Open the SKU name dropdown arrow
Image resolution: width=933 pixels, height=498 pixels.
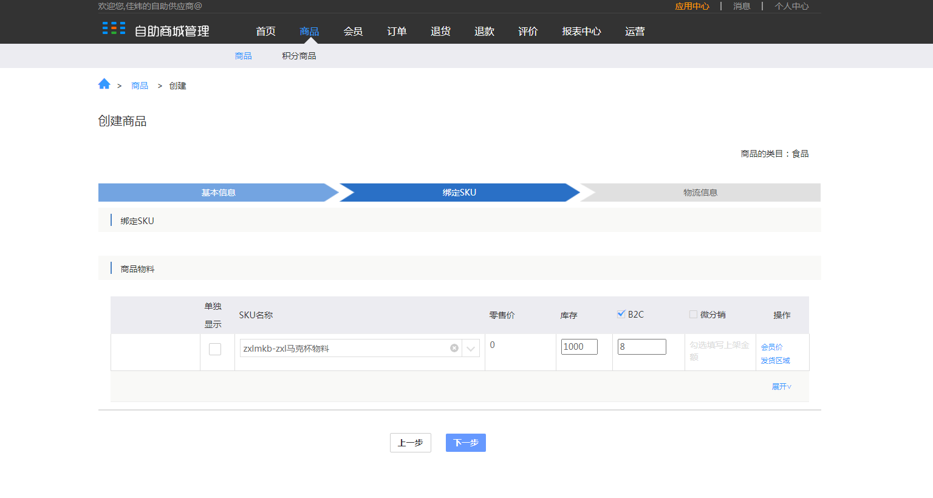point(471,348)
